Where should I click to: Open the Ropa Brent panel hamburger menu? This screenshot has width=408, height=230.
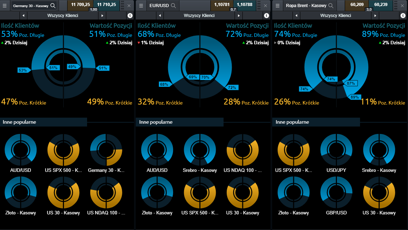278,6
